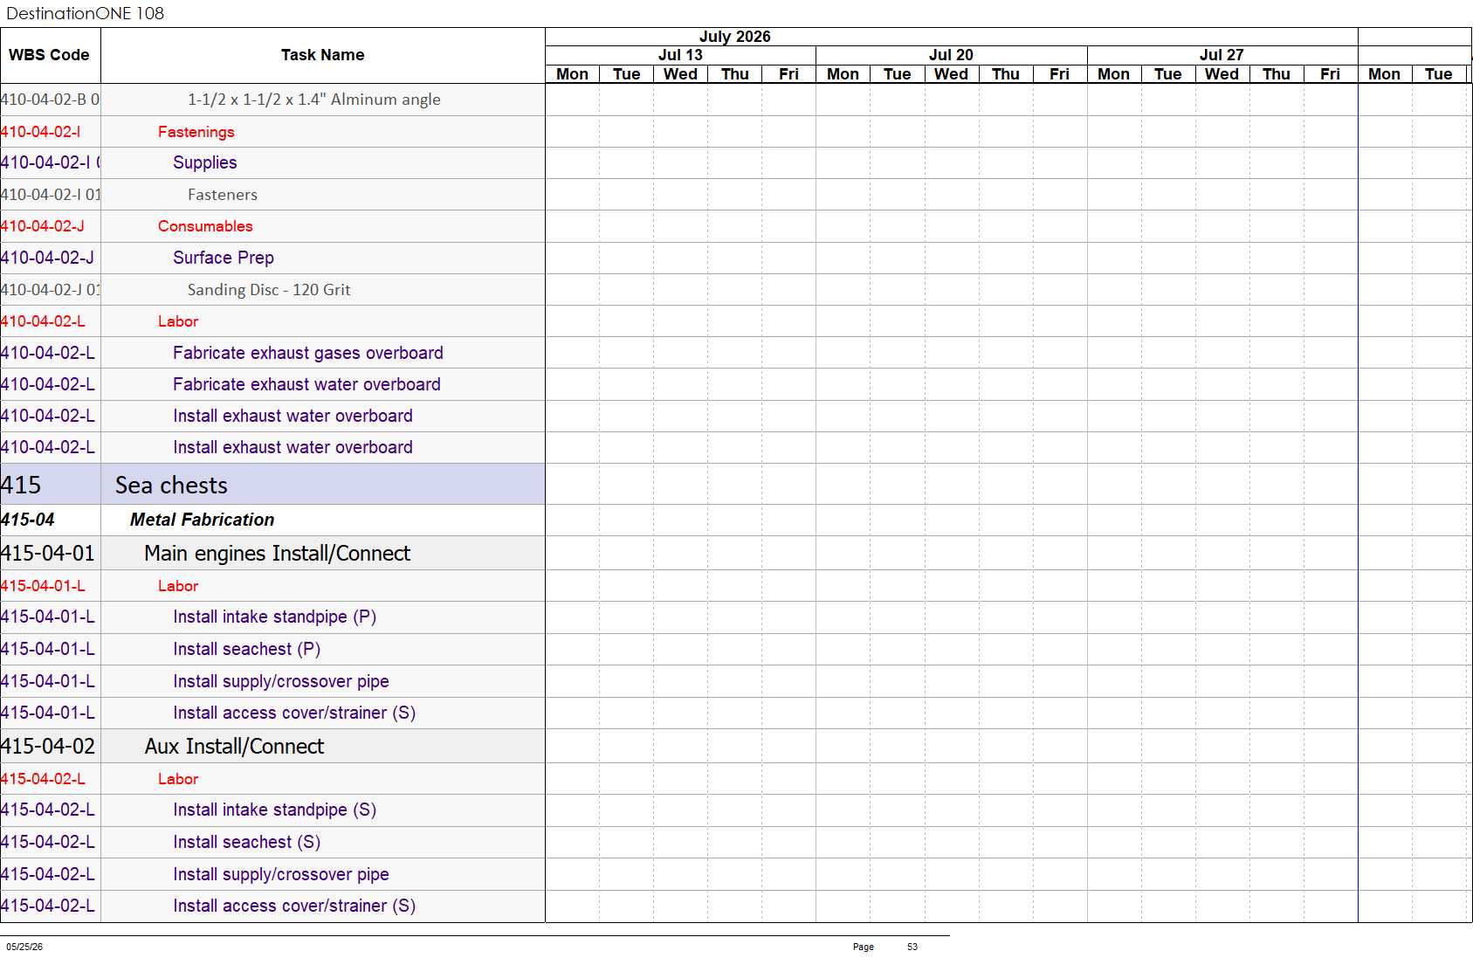Screen dimensions: 1473x958
Task: Click the 'Metal Fabrication' task name
Action: tap(202, 520)
